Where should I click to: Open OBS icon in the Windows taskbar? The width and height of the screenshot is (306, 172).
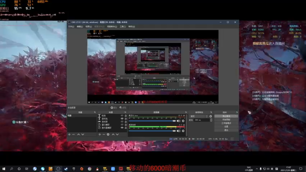click(58, 169)
